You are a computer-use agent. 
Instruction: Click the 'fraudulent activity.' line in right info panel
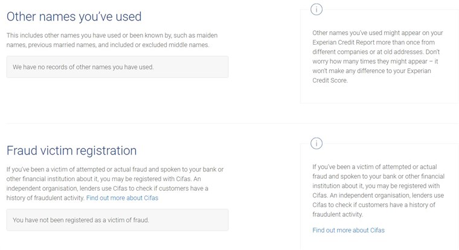338,214
